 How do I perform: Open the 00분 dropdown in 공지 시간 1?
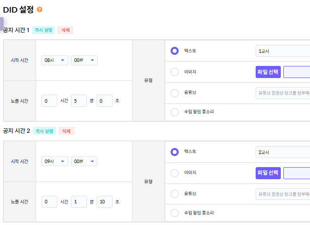point(84,60)
